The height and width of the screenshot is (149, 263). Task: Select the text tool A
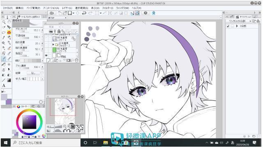4,86
